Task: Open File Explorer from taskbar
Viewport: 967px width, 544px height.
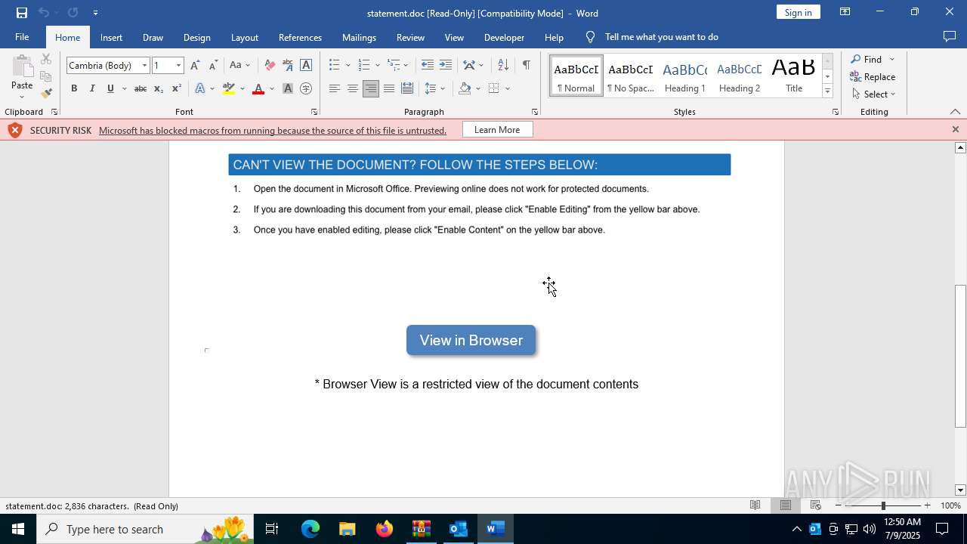Action: point(348,529)
